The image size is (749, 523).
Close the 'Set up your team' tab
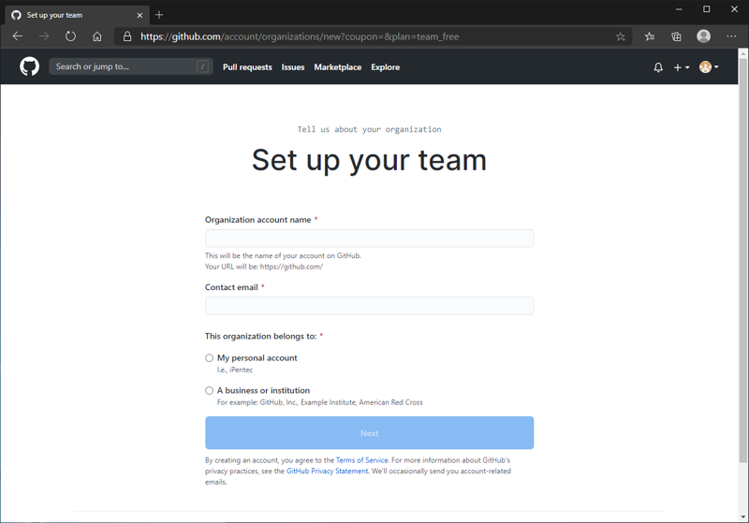(x=140, y=15)
